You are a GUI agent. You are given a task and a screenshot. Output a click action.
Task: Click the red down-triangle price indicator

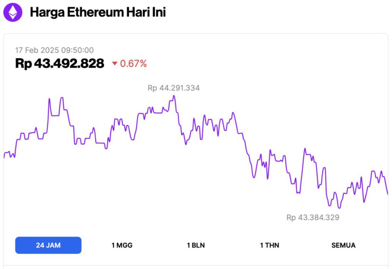[x=114, y=64]
